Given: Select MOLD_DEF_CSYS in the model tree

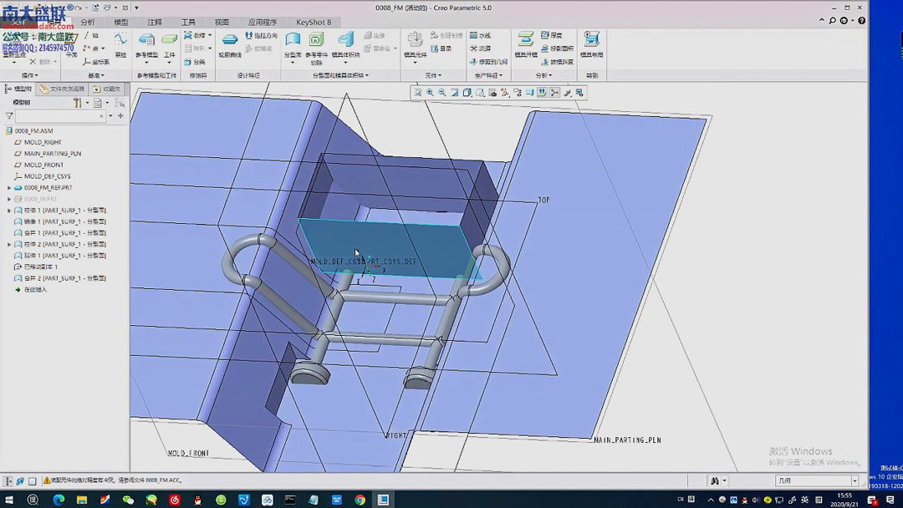Looking at the screenshot, I should click(47, 176).
